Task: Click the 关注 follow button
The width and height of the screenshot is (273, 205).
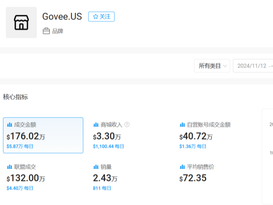Action: point(101,16)
